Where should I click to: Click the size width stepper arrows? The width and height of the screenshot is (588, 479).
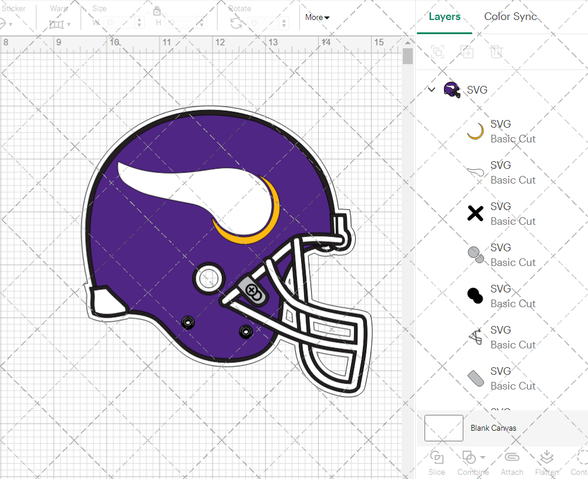pyautogui.click(x=139, y=23)
